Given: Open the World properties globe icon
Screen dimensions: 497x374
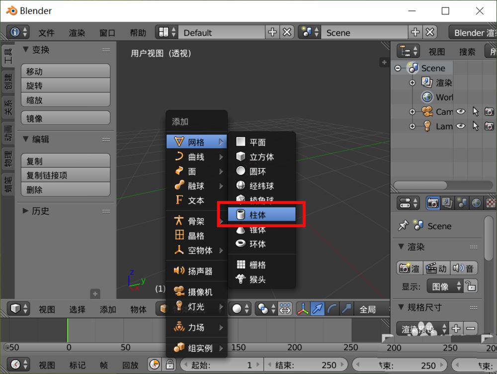Looking at the screenshot, I should (476, 203).
